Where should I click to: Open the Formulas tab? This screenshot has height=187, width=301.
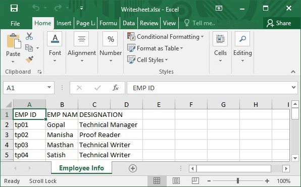[x=108, y=23]
